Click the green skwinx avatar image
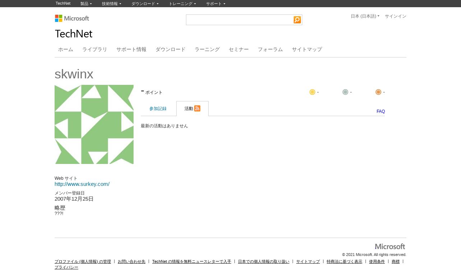461x270 pixels. pyautogui.click(x=94, y=124)
